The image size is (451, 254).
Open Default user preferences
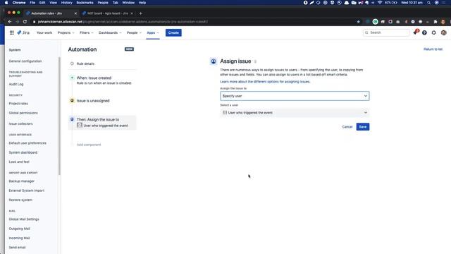pyautogui.click(x=27, y=143)
